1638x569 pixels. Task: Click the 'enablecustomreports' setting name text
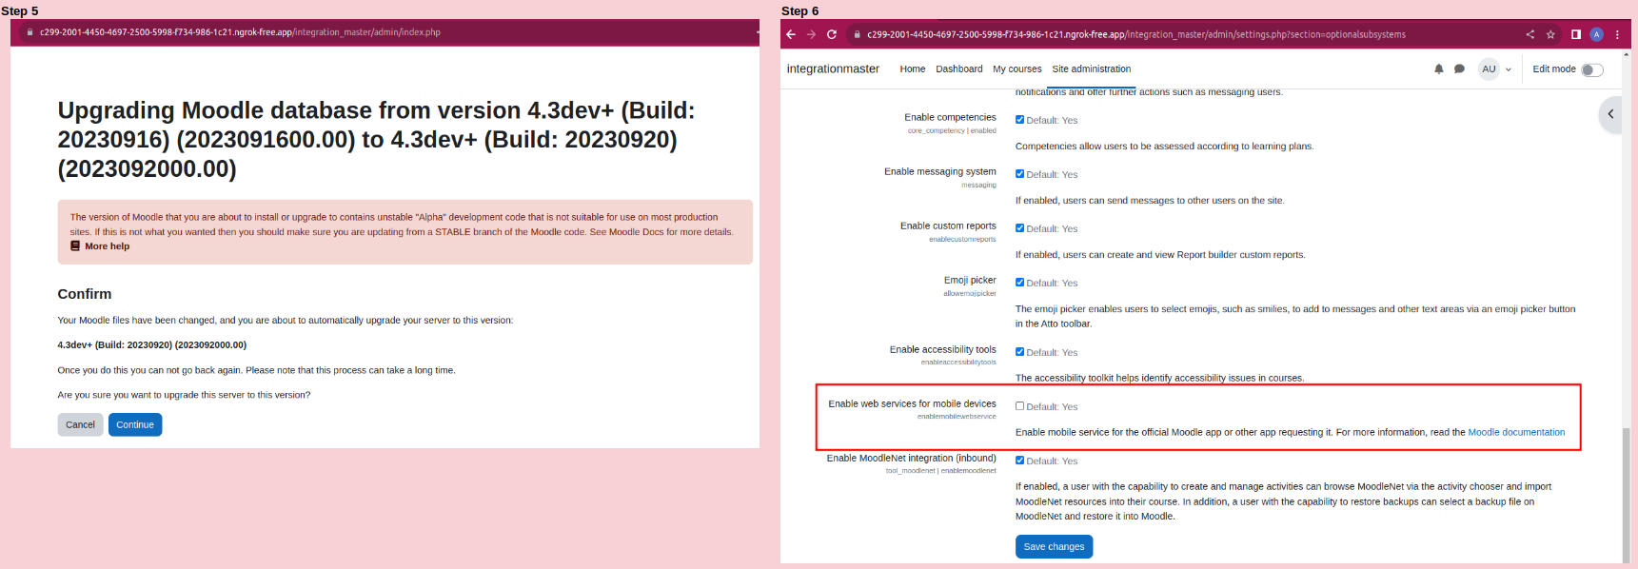click(x=962, y=239)
